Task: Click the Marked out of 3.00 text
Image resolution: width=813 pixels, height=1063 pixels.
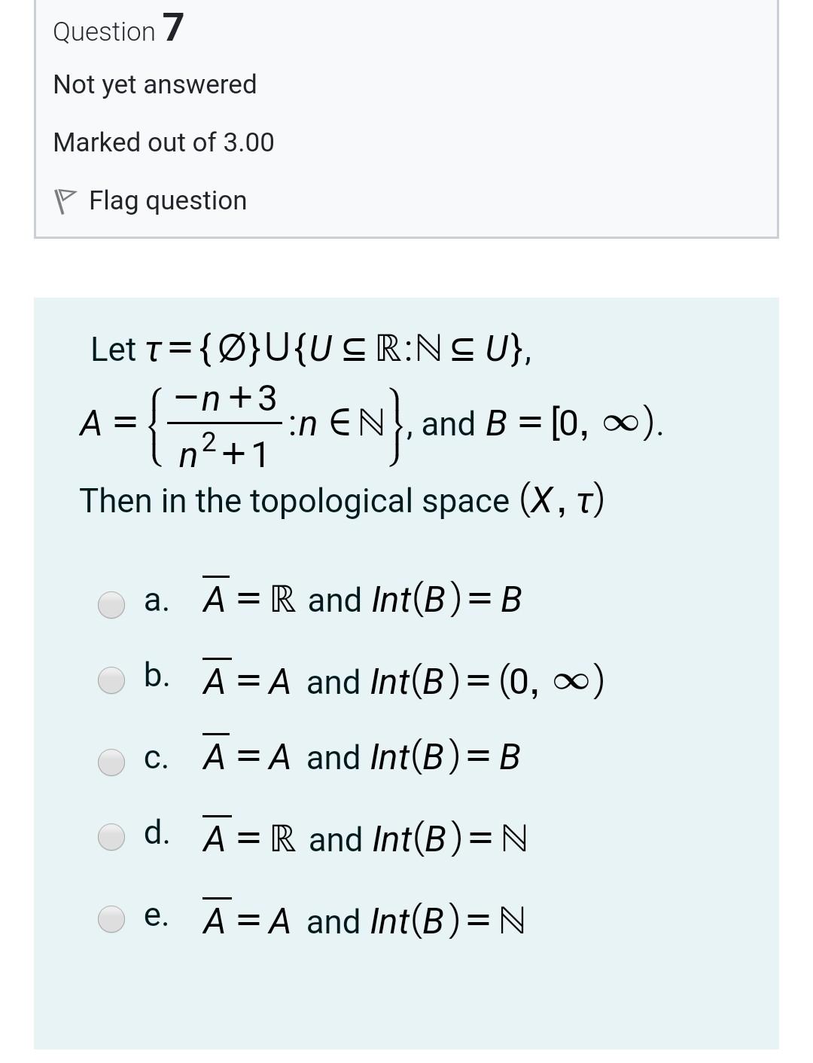Action: coord(163,142)
